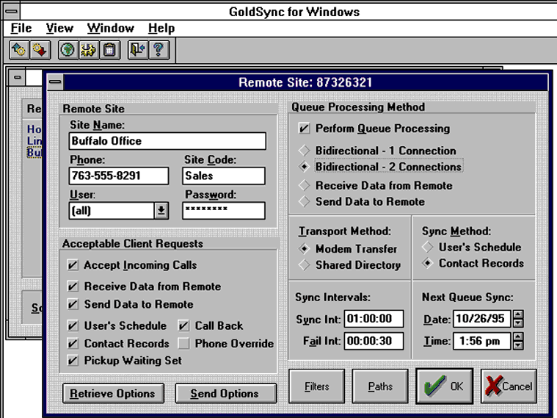This screenshot has width=557, height=418.
Task: Click the Retrieve Options button
Action: pos(113,394)
